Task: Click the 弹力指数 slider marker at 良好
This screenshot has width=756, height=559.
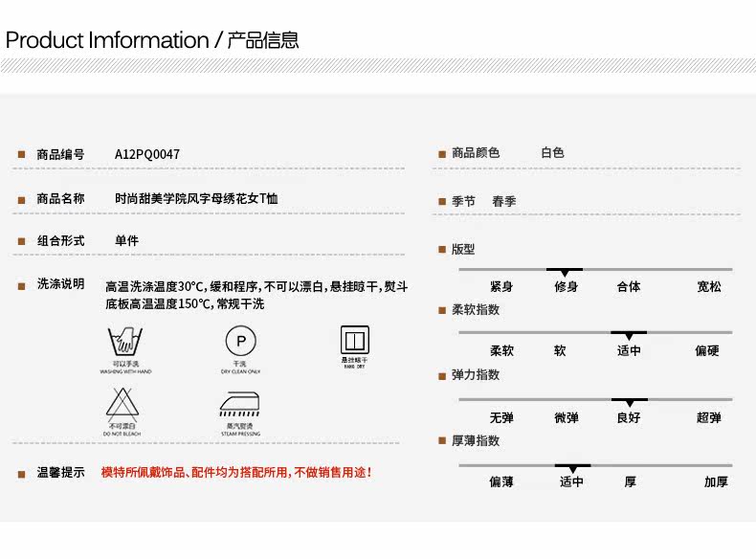Action: 630,402
